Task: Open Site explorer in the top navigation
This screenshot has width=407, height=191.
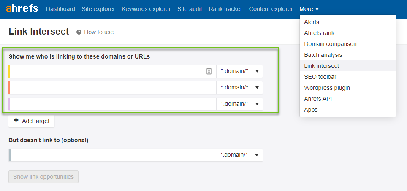Action: 98,9
